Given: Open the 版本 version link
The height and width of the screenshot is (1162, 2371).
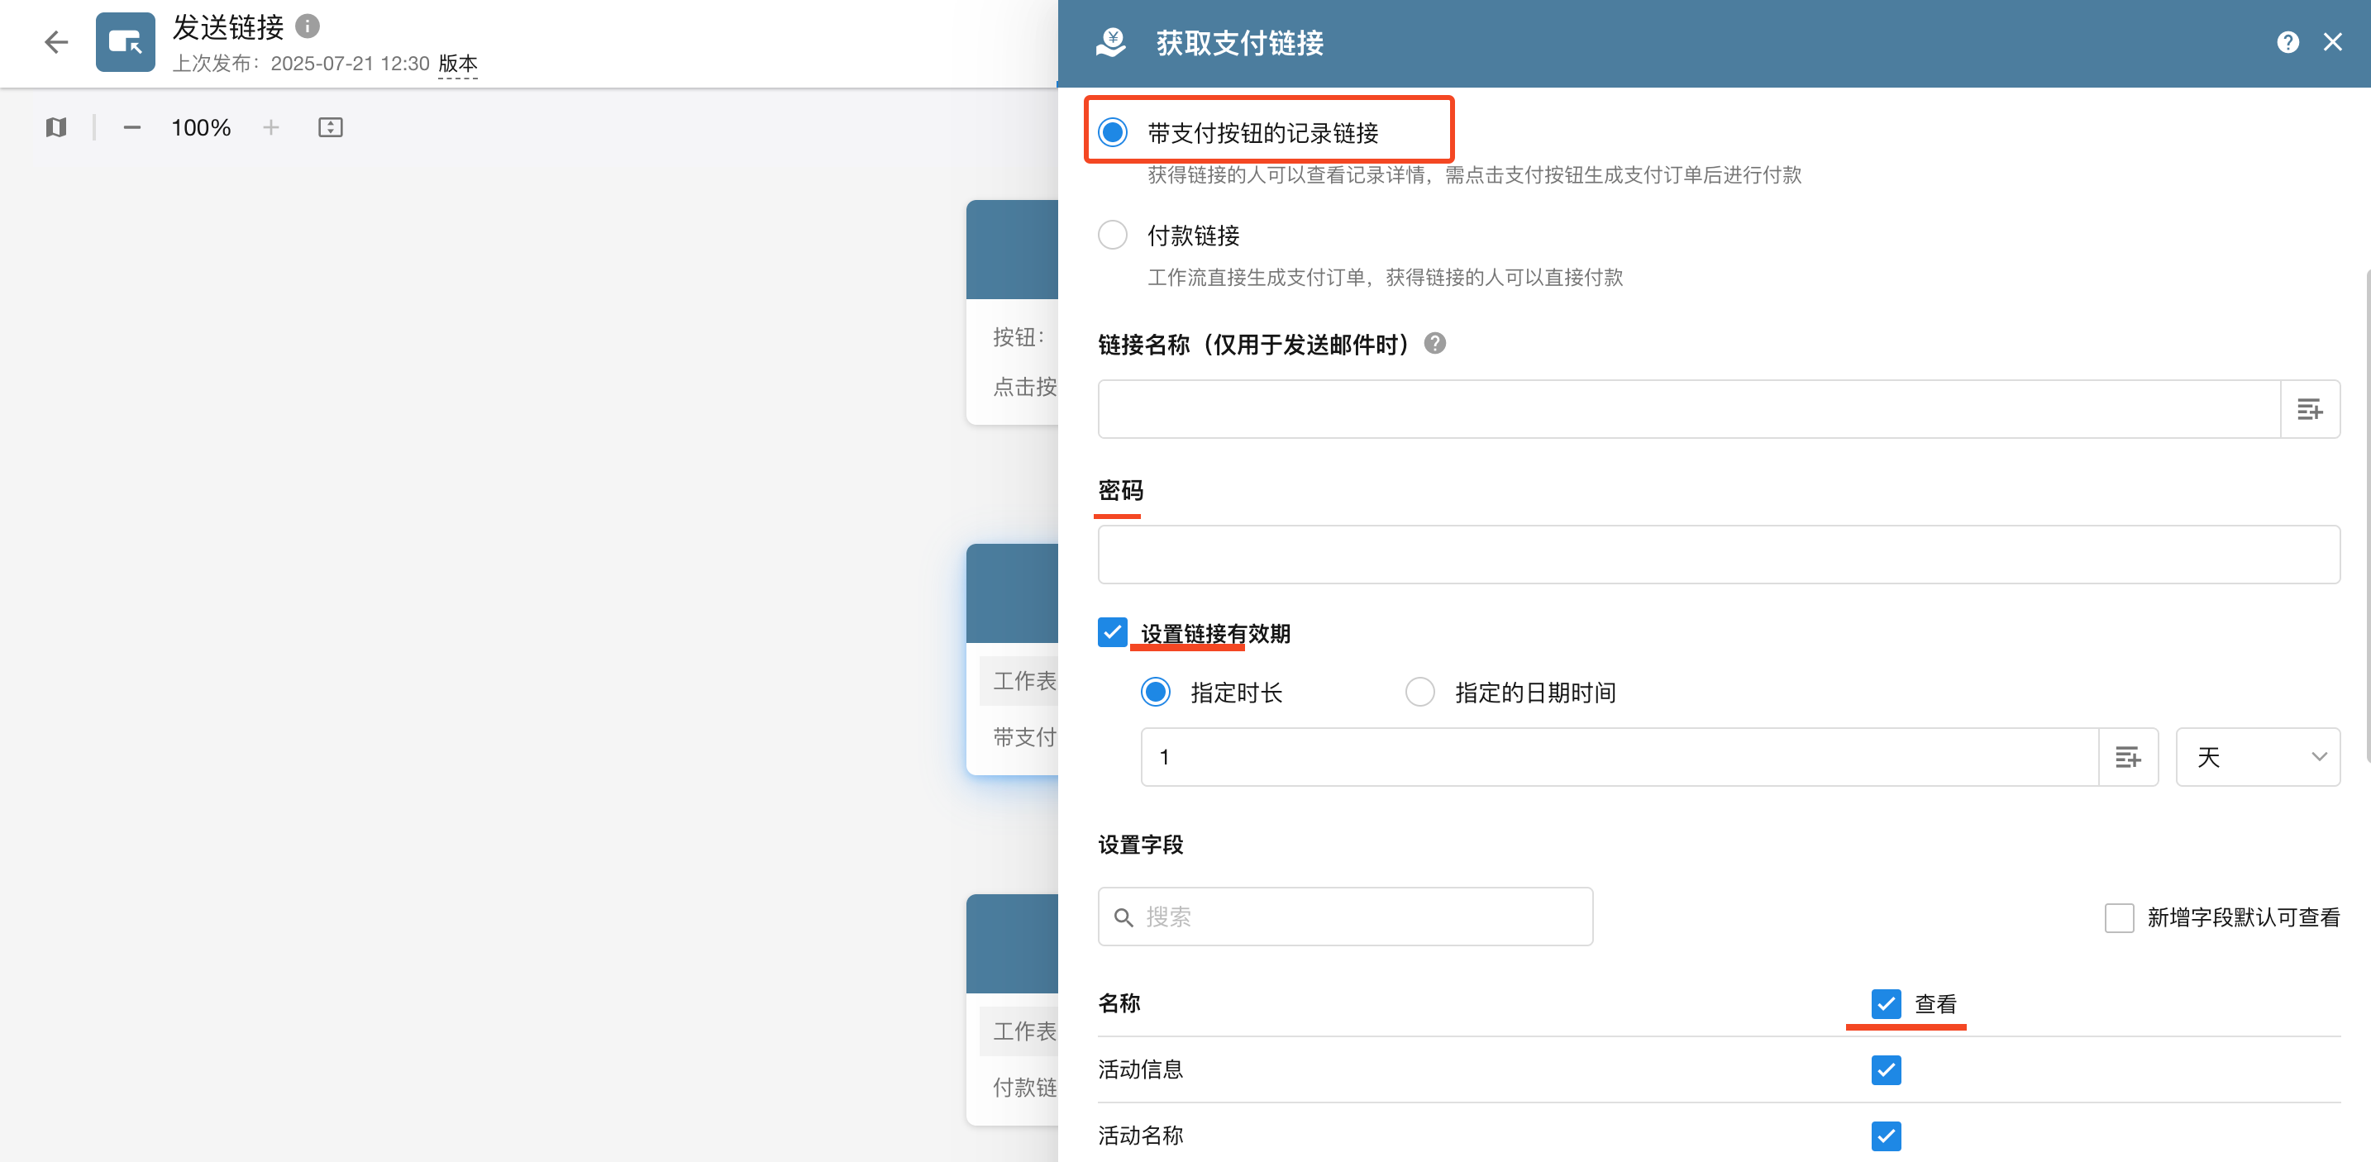Looking at the screenshot, I should click(457, 64).
